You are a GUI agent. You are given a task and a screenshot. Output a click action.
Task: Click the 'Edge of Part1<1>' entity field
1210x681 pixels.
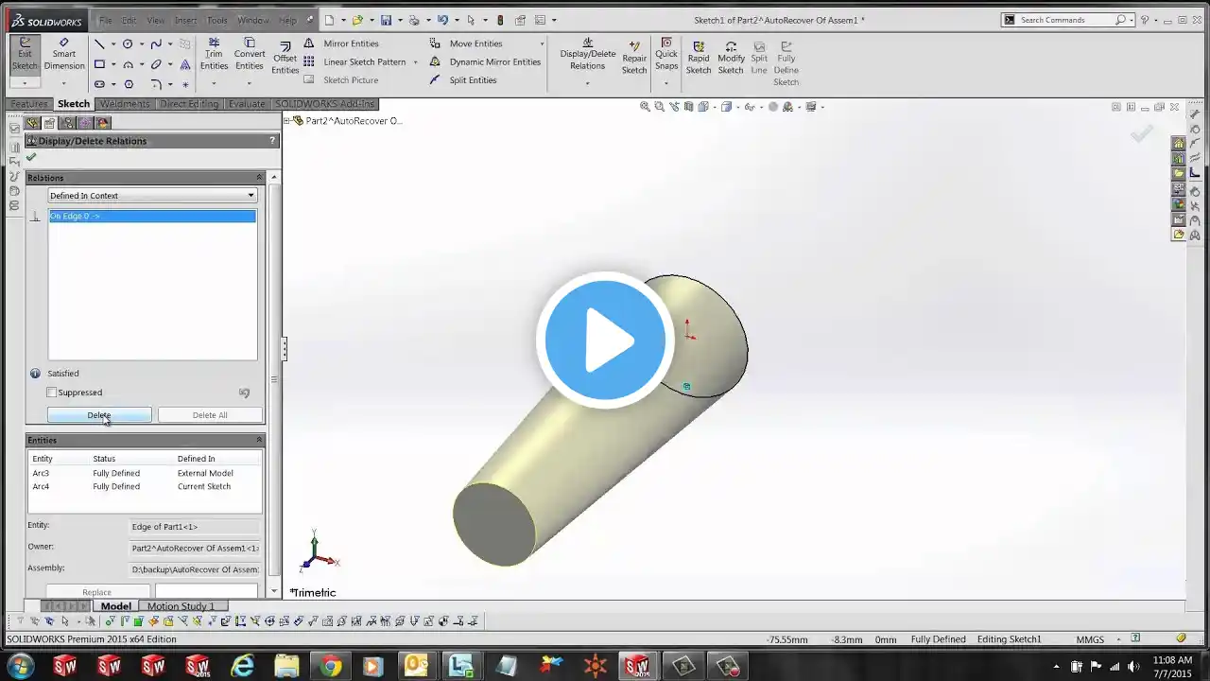click(x=194, y=527)
